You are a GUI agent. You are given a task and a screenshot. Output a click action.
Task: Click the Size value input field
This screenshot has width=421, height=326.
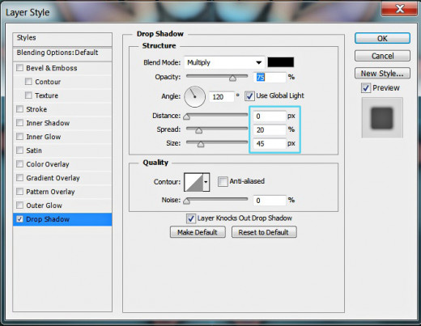click(x=270, y=143)
